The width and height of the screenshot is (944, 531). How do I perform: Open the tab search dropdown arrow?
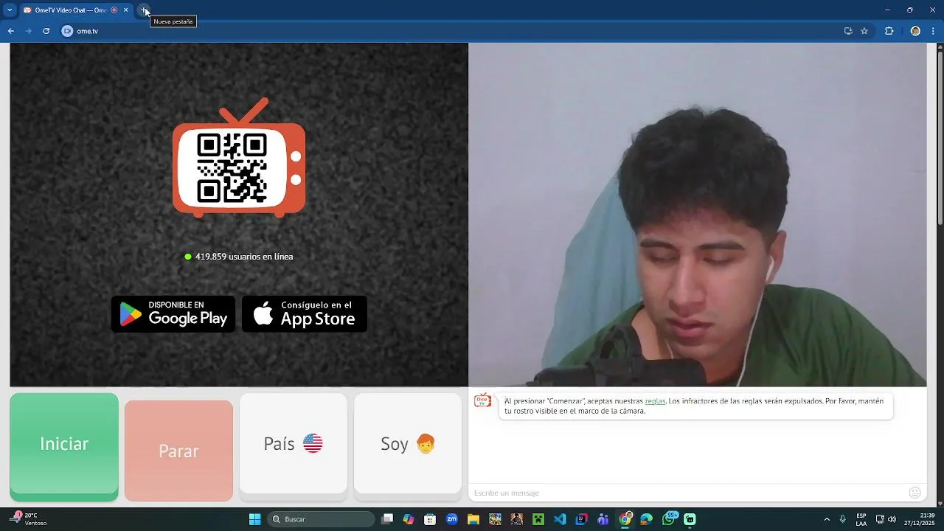point(10,10)
